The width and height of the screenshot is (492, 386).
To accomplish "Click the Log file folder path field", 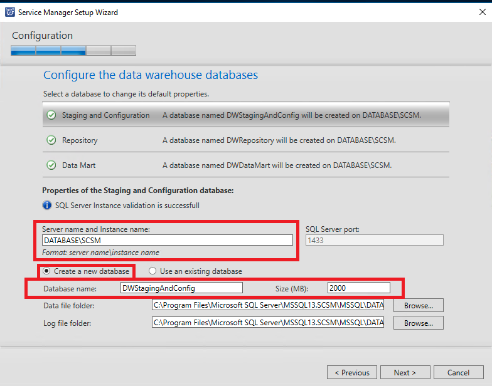I will pyautogui.click(x=268, y=323).
